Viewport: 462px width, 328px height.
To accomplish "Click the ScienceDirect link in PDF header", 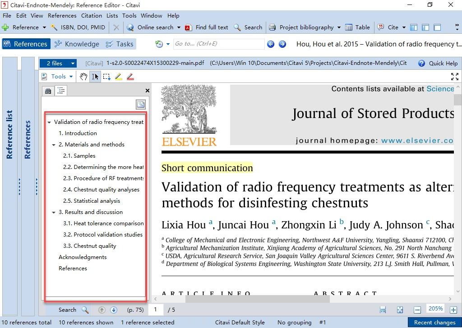I will [440, 89].
